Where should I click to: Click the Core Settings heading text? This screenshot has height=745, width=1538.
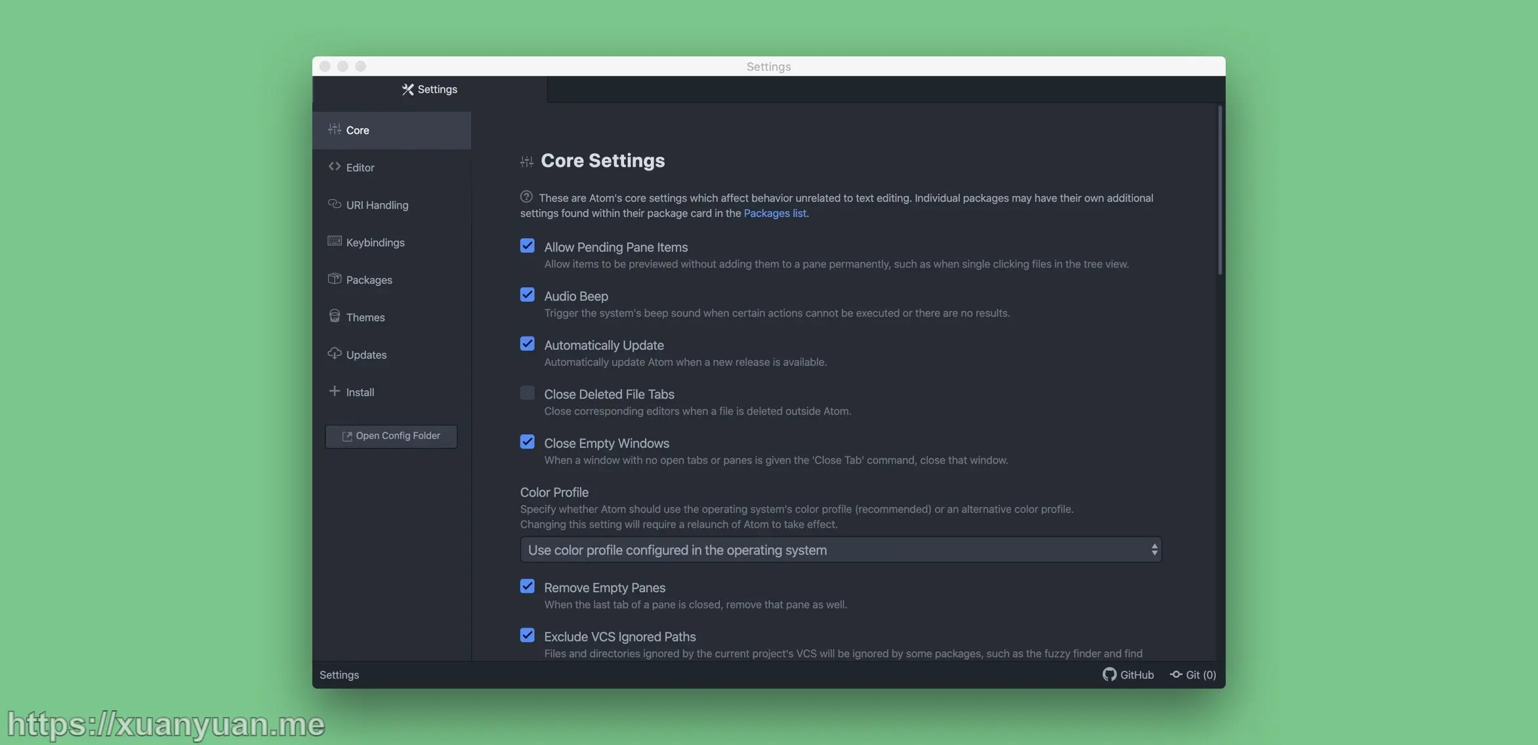pos(603,161)
